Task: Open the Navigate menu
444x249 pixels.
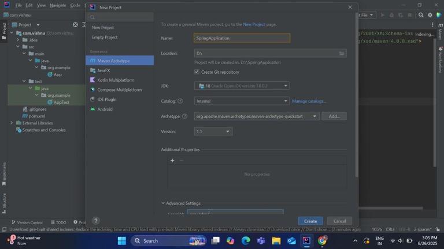Action: 58,5
